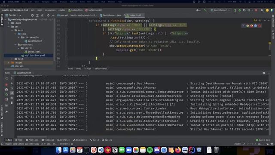Stop the process in Run panel sidebar
Screen dimensions: 275x155
pyautogui.click(x=6, y=84)
